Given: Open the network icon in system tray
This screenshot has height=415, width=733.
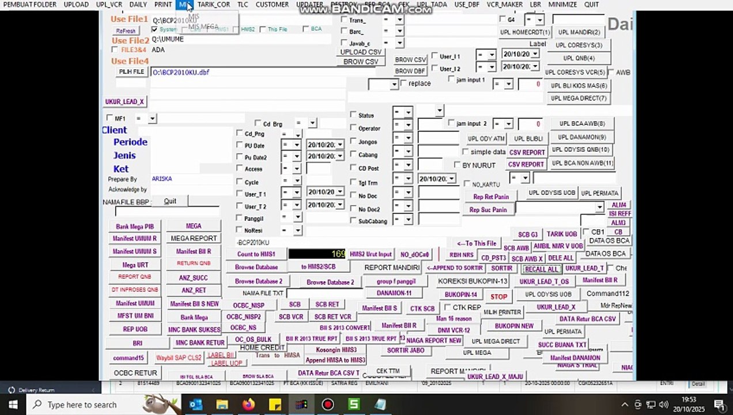Looking at the screenshot, I should (x=652, y=405).
